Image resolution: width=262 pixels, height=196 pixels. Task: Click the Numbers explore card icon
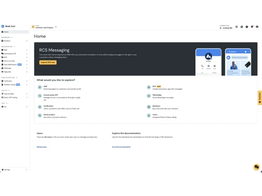coord(149,107)
